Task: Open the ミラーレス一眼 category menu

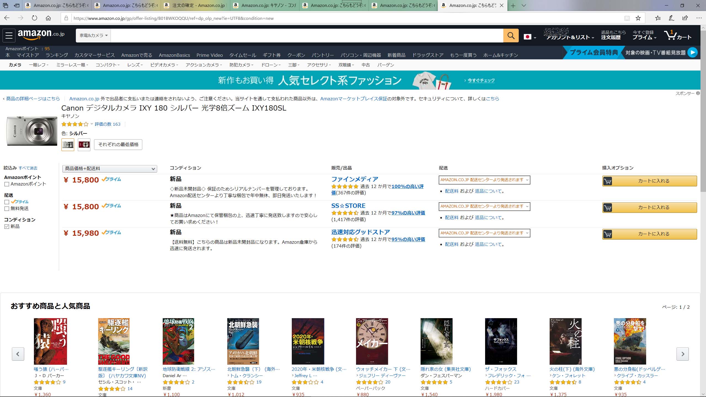Action: coord(72,65)
